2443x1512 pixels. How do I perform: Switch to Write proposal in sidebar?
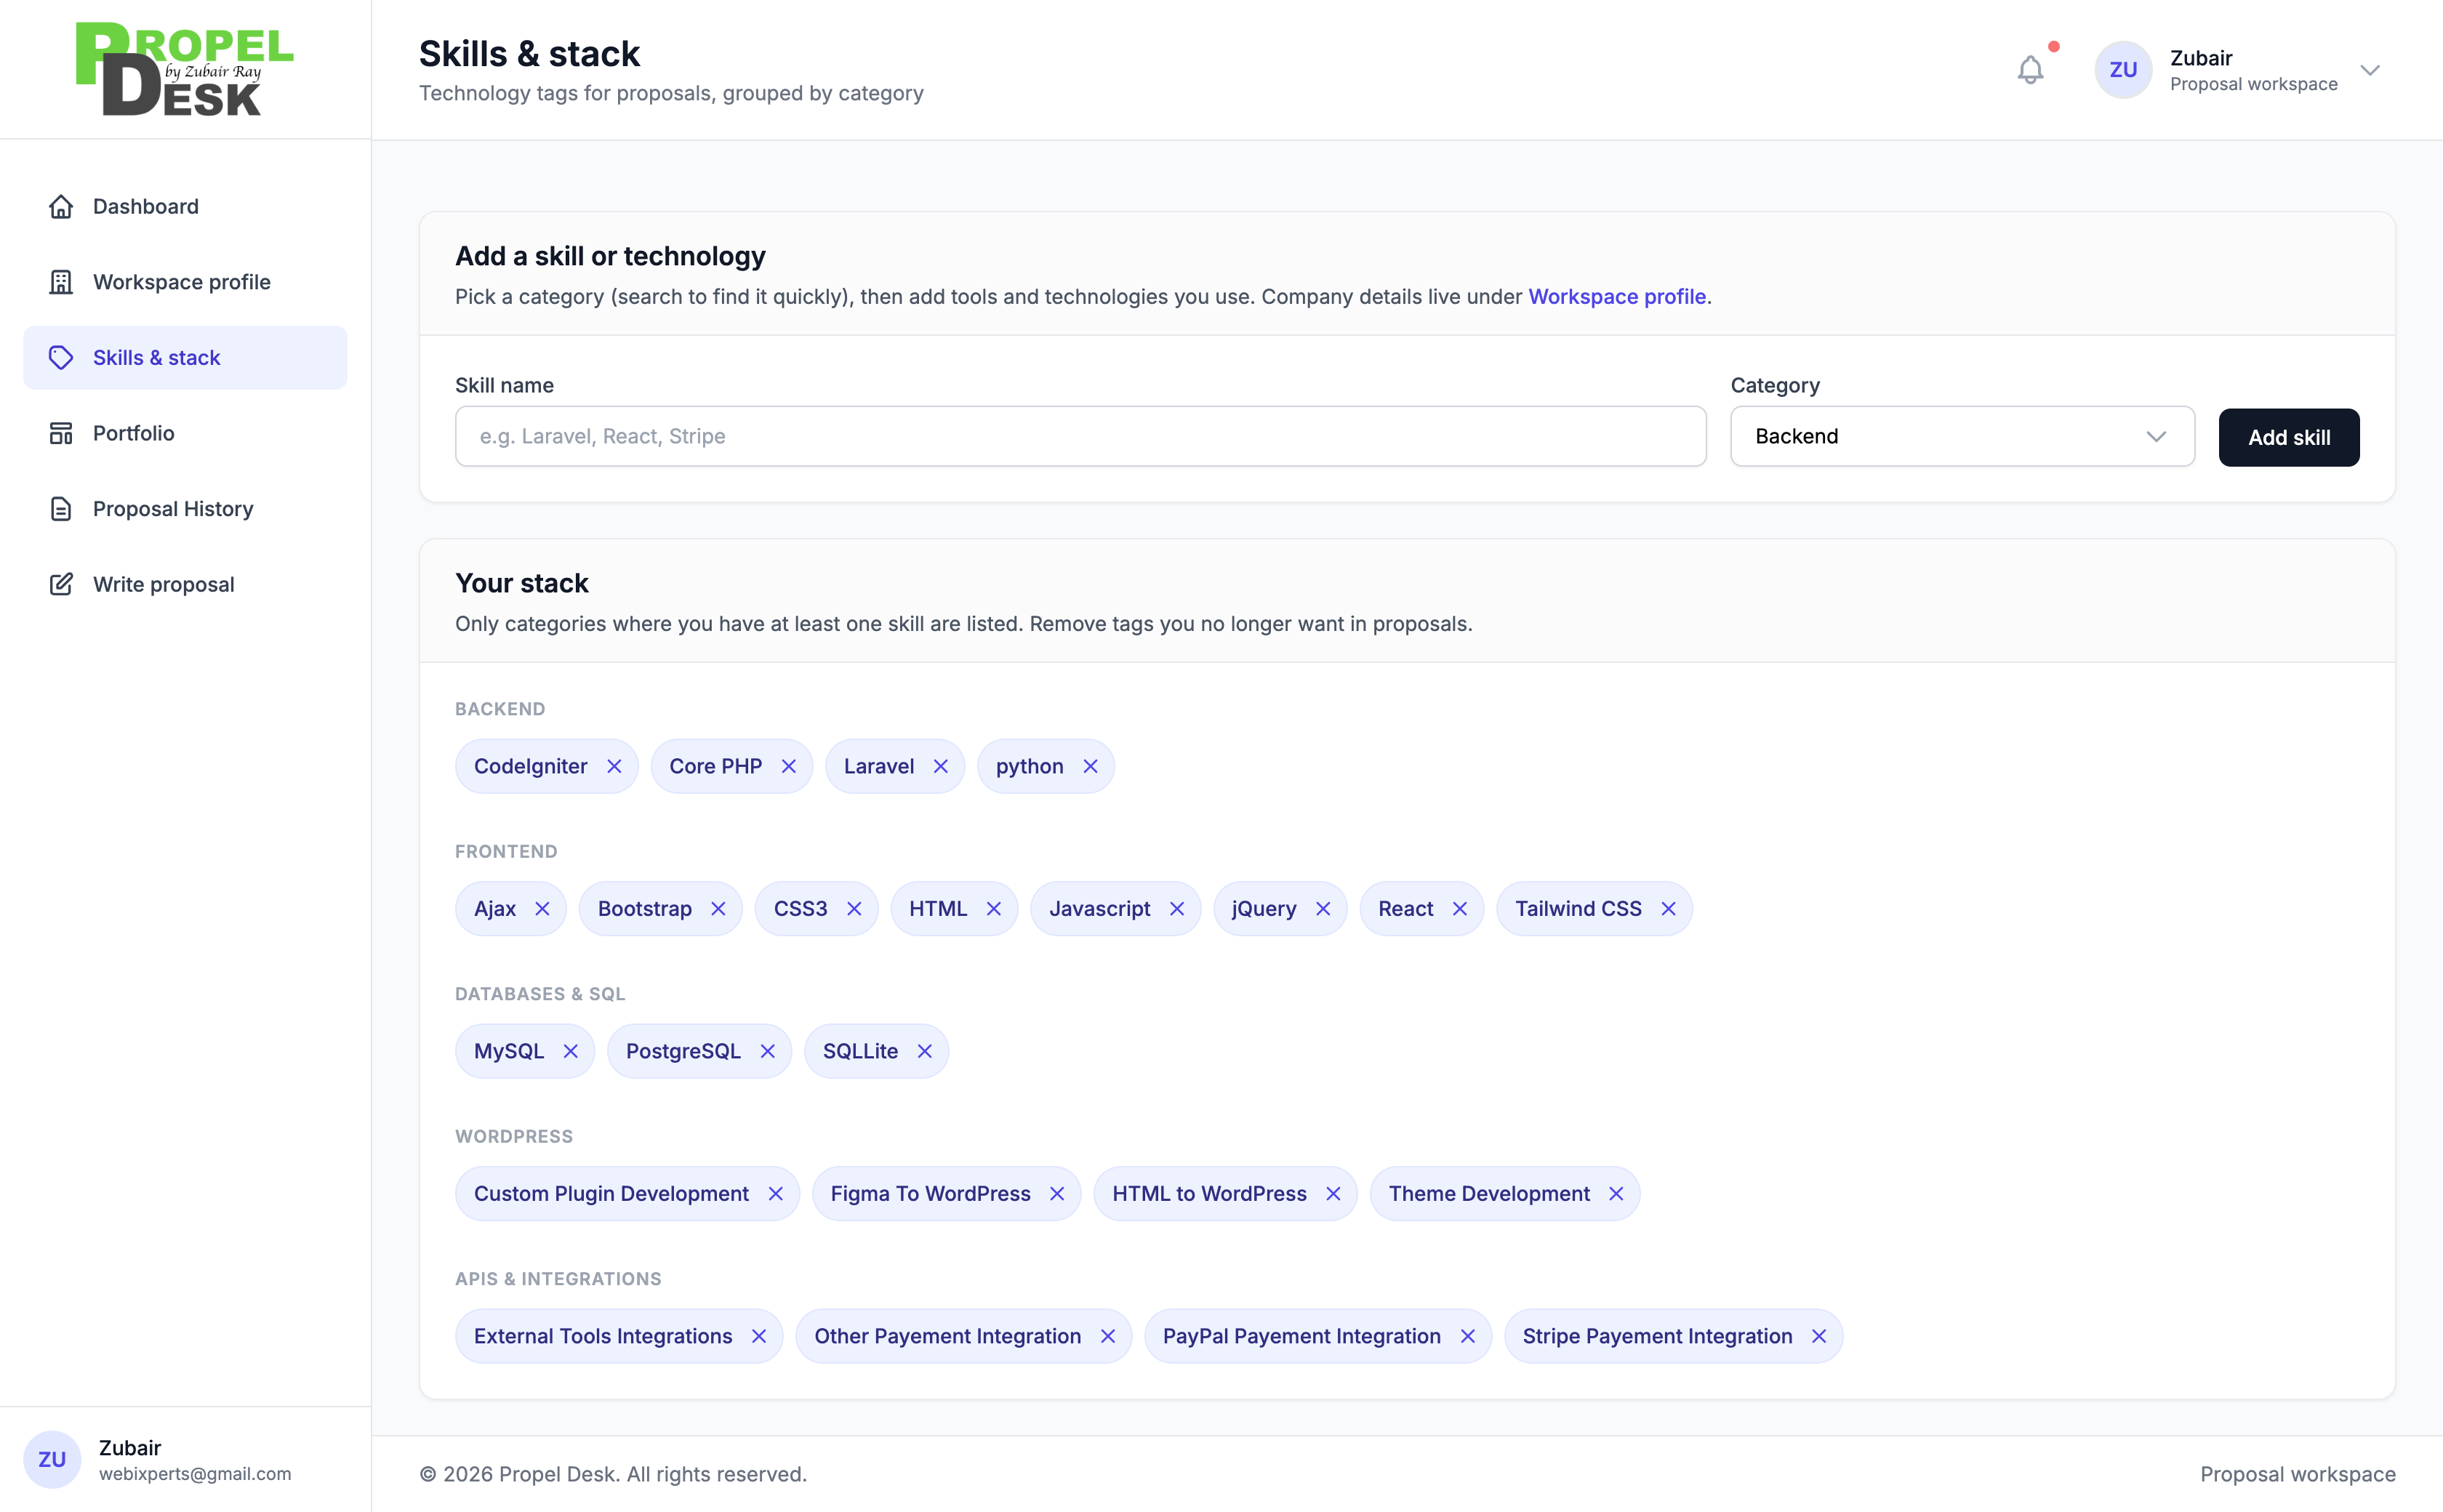(163, 584)
